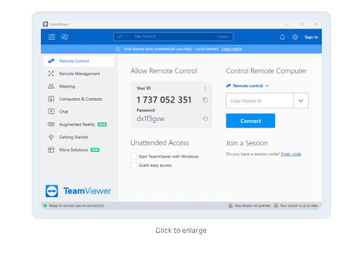Click the TeamViewer icon in the title bar
The width and height of the screenshot is (346, 261).
pos(45,24)
